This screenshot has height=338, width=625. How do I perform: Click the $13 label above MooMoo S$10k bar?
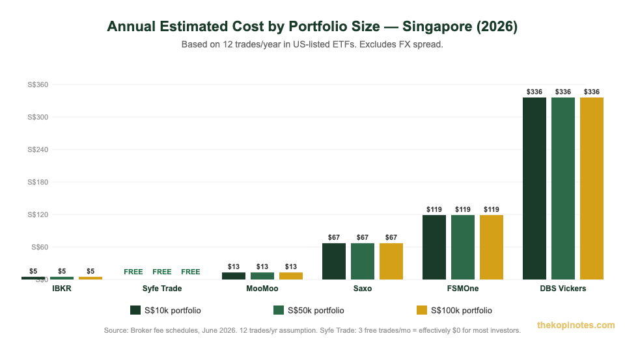pyautogui.click(x=234, y=266)
